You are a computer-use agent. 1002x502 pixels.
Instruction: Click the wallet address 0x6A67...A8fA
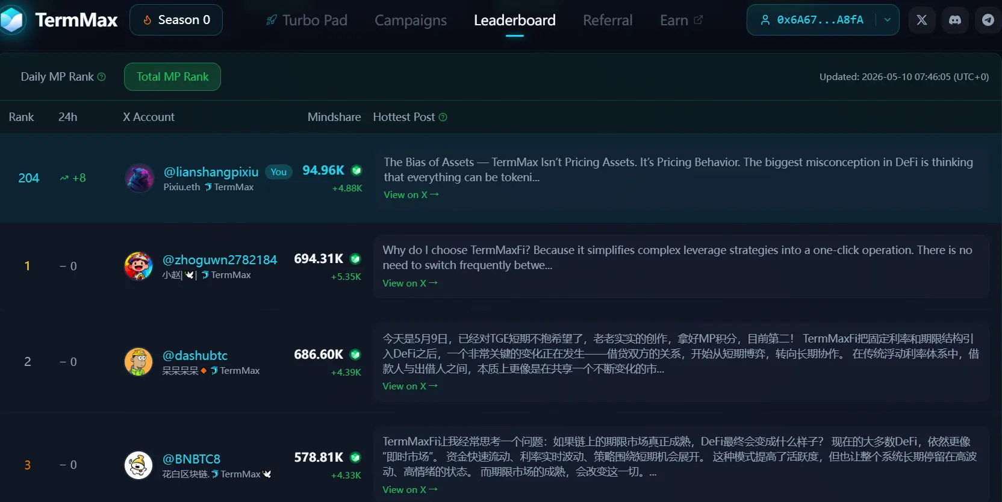820,20
